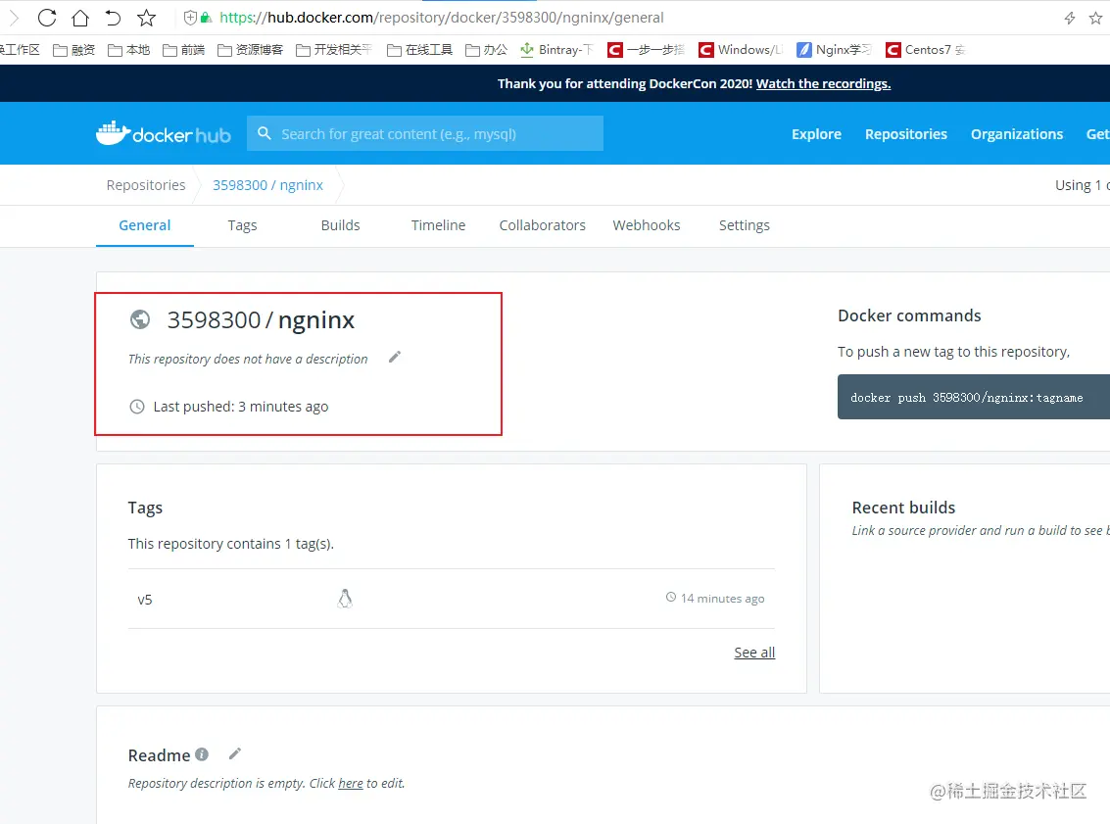Open the 办公 bookmark folder
The image size is (1110, 824).
pyautogui.click(x=486, y=50)
